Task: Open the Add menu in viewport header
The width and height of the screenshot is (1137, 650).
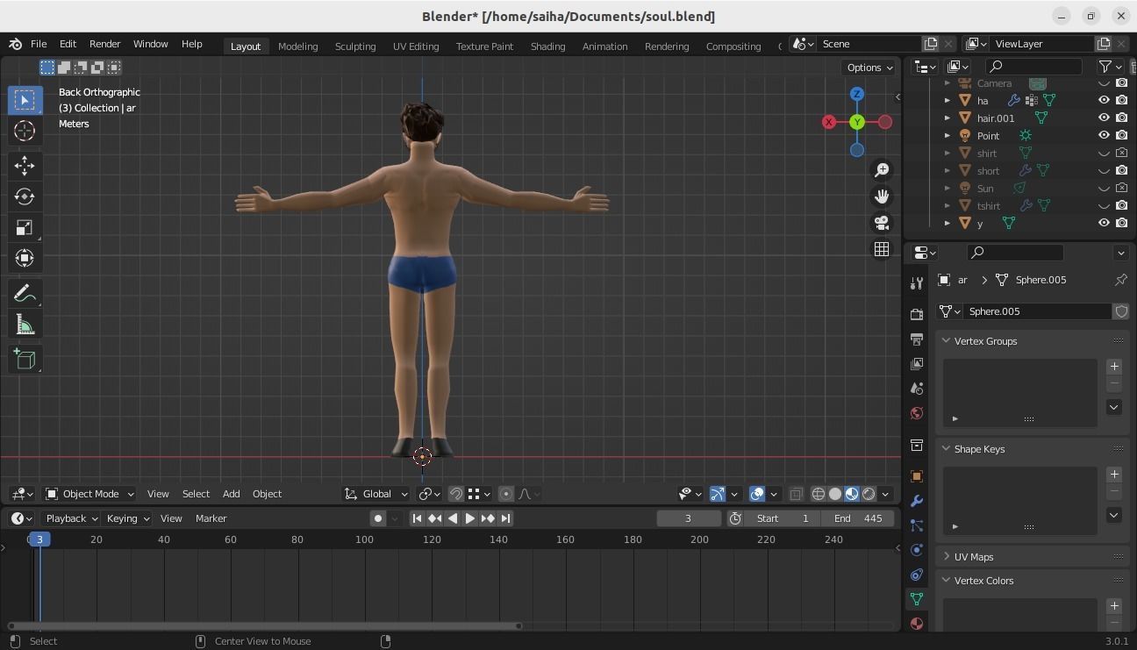Action: (x=231, y=494)
